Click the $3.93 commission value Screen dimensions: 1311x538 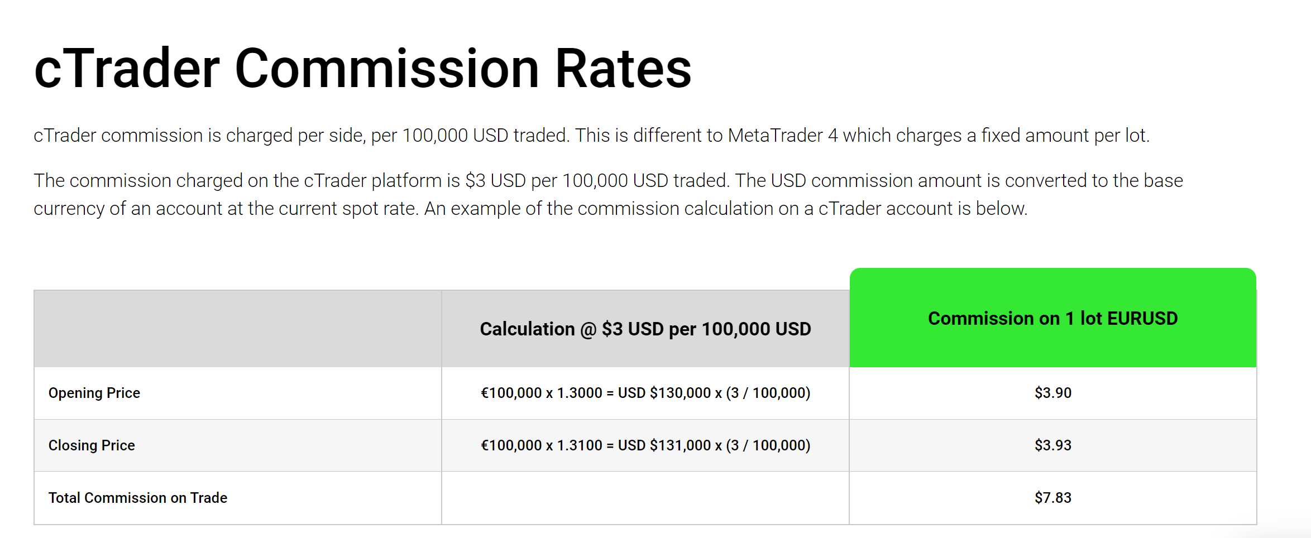pos(1053,445)
